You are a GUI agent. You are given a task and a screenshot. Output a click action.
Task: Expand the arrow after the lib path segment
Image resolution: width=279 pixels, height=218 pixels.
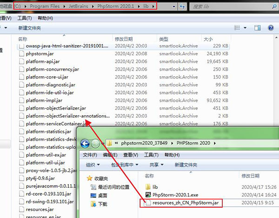(153, 7)
